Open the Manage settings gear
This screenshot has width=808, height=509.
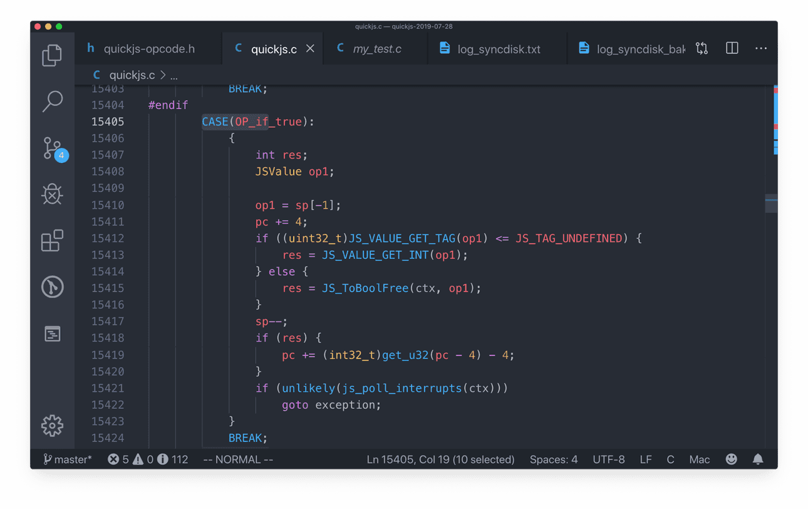click(52, 426)
